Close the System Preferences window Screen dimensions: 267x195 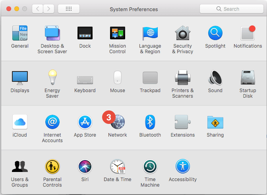pos(9,9)
